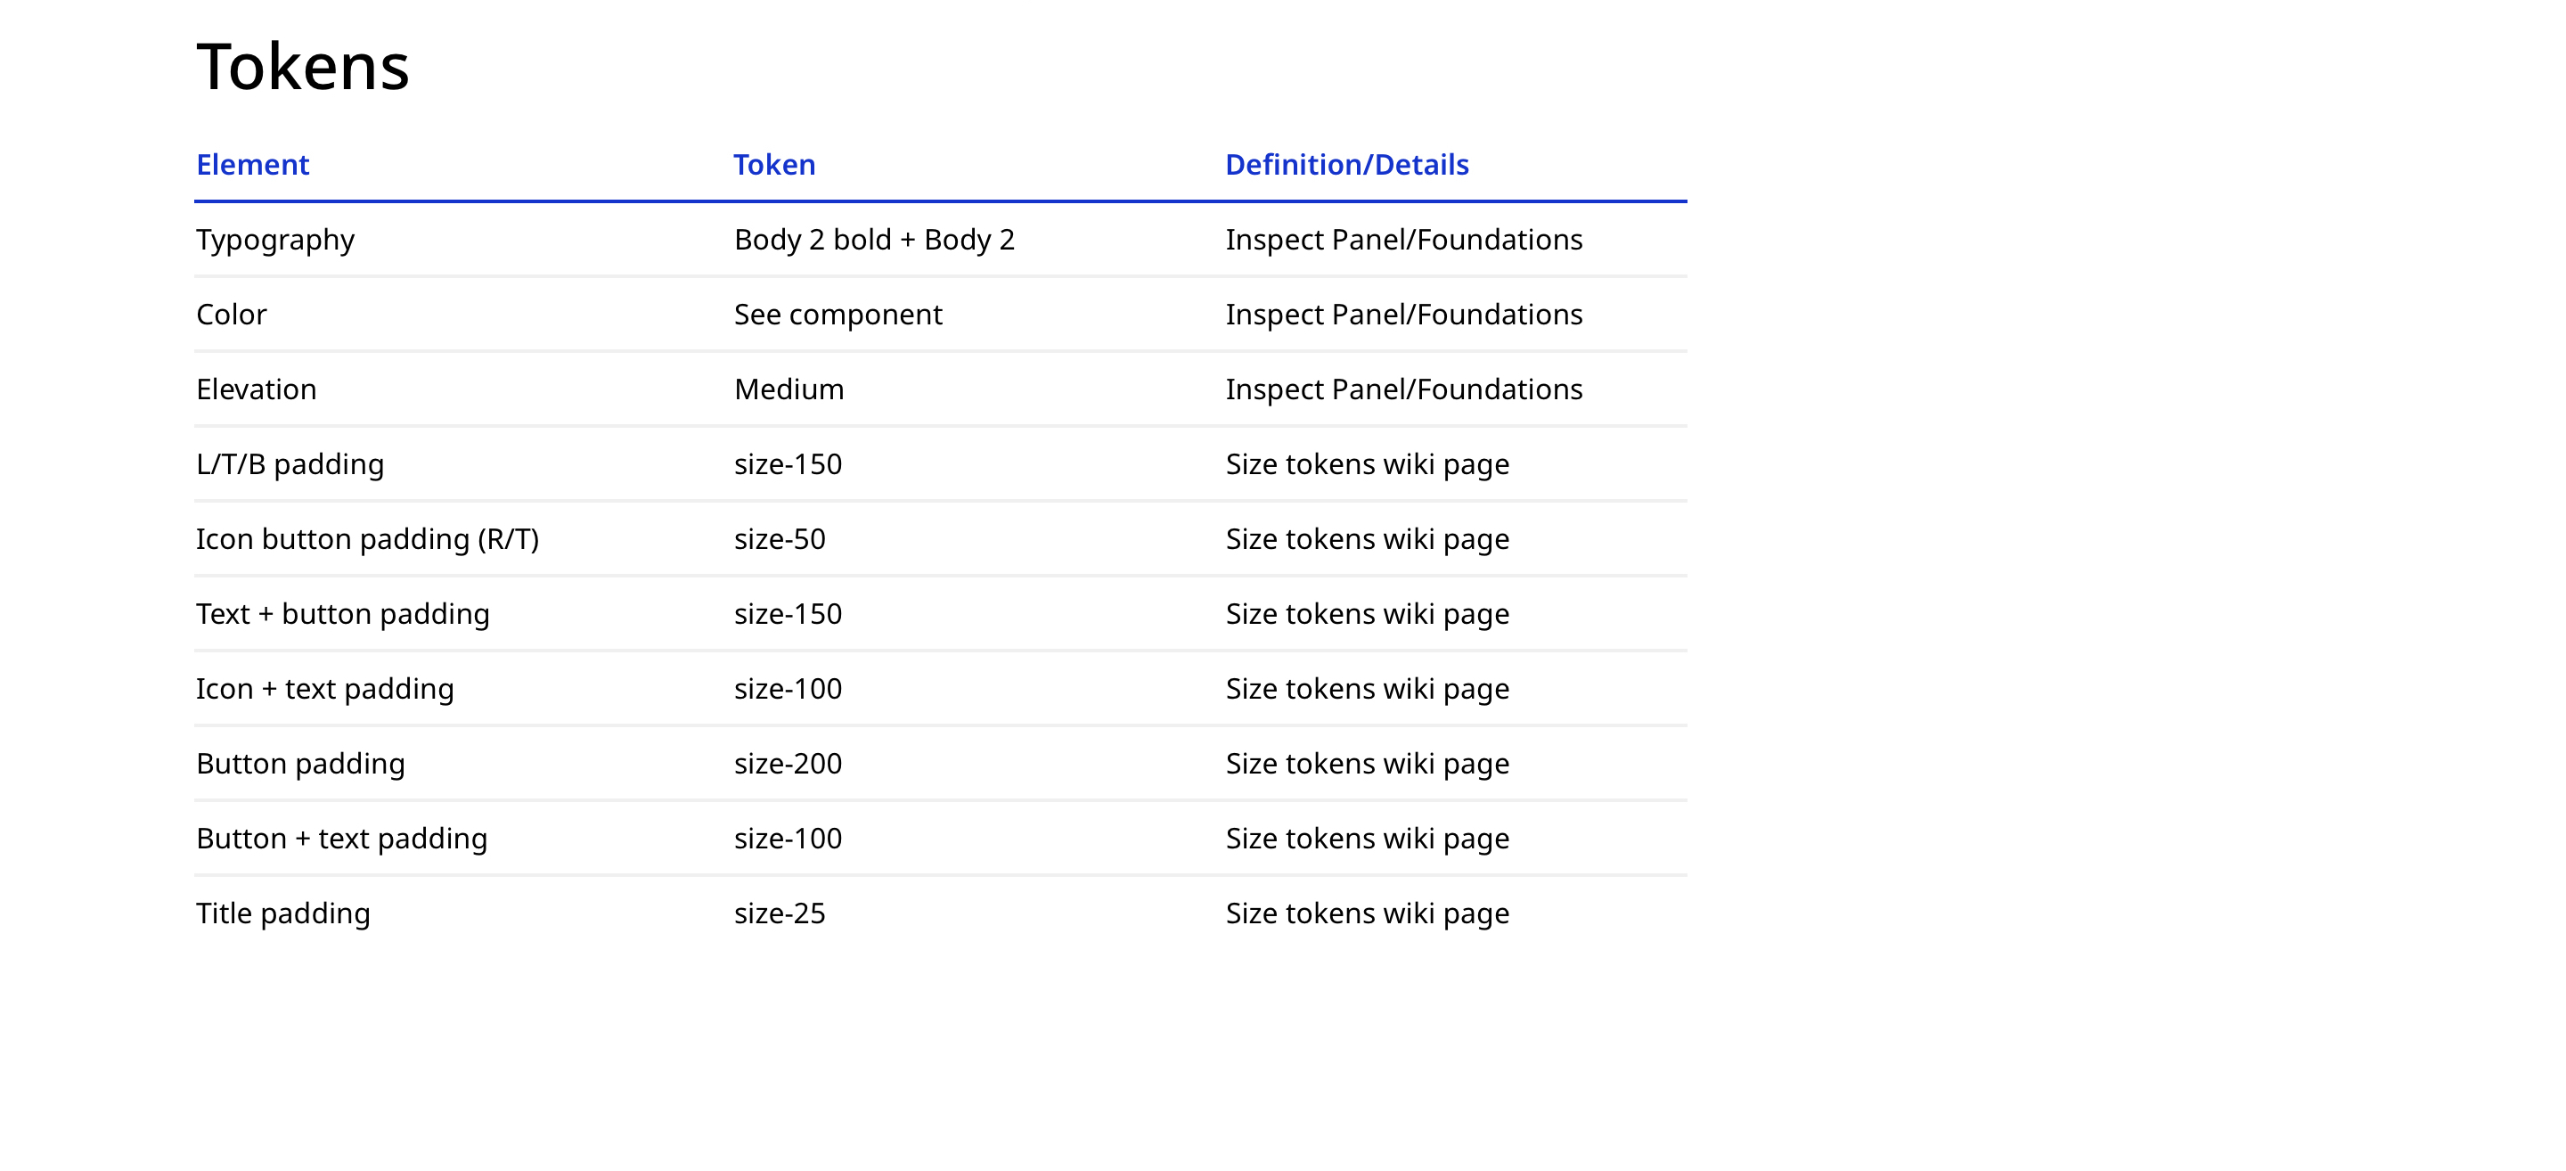Select the Typography row label
2566x1171 pixels.
point(275,241)
